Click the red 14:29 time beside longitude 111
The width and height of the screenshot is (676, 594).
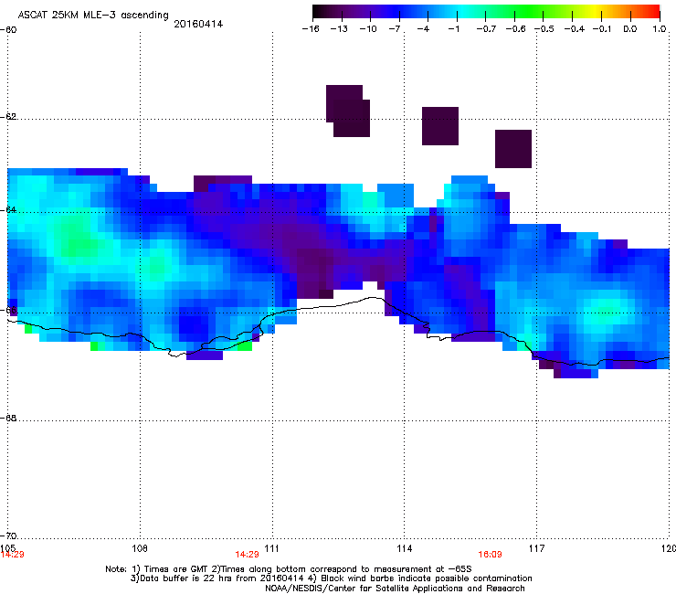247,555
